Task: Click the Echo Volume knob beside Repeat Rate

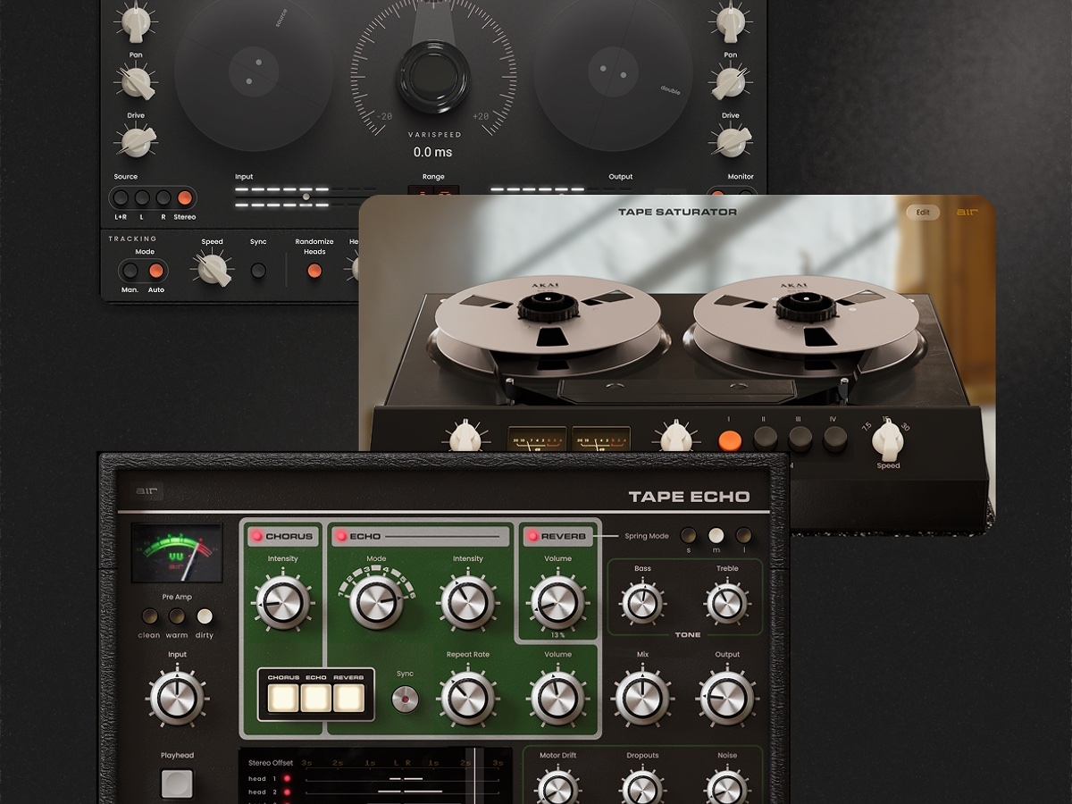Action: click(x=557, y=698)
